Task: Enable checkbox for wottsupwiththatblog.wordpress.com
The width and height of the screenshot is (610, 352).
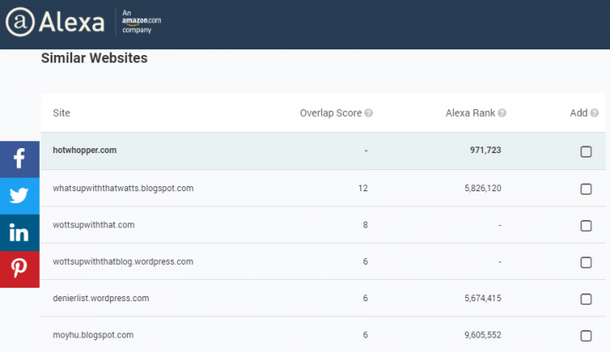Action: [585, 262]
